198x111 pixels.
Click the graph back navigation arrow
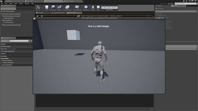point(37,16)
